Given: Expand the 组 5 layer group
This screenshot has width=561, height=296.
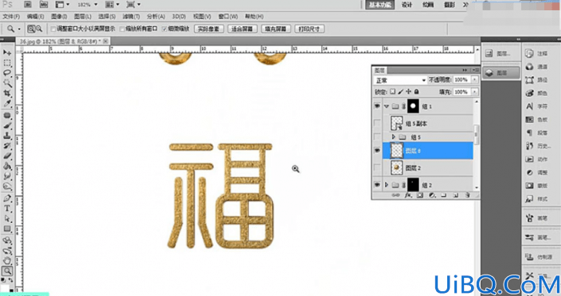Looking at the screenshot, I should (x=394, y=137).
